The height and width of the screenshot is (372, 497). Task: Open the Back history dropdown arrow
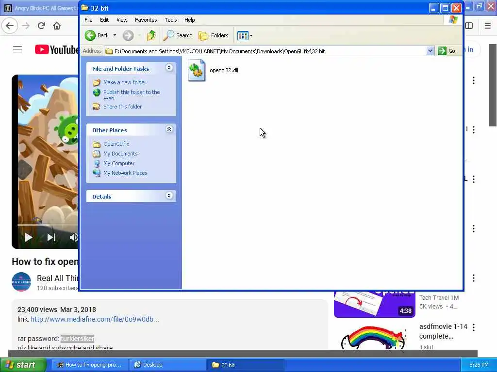pos(115,35)
